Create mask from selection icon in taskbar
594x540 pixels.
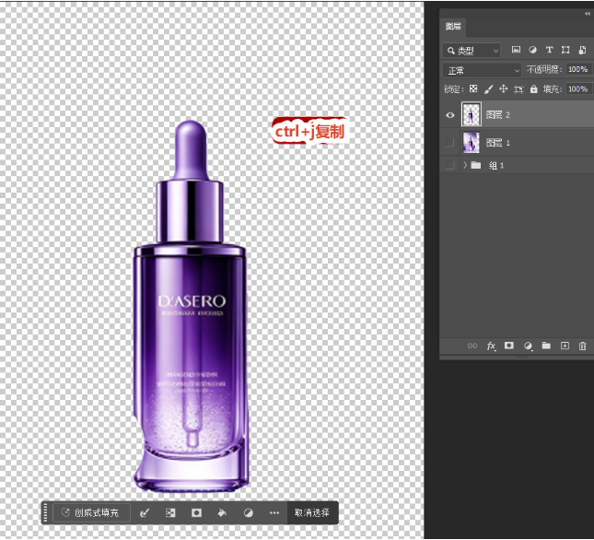(x=196, y=512)
